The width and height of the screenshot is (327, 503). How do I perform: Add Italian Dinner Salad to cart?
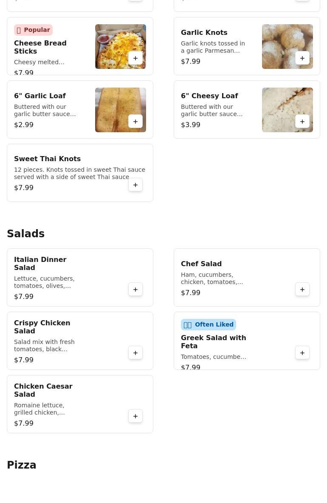point(135,290)
